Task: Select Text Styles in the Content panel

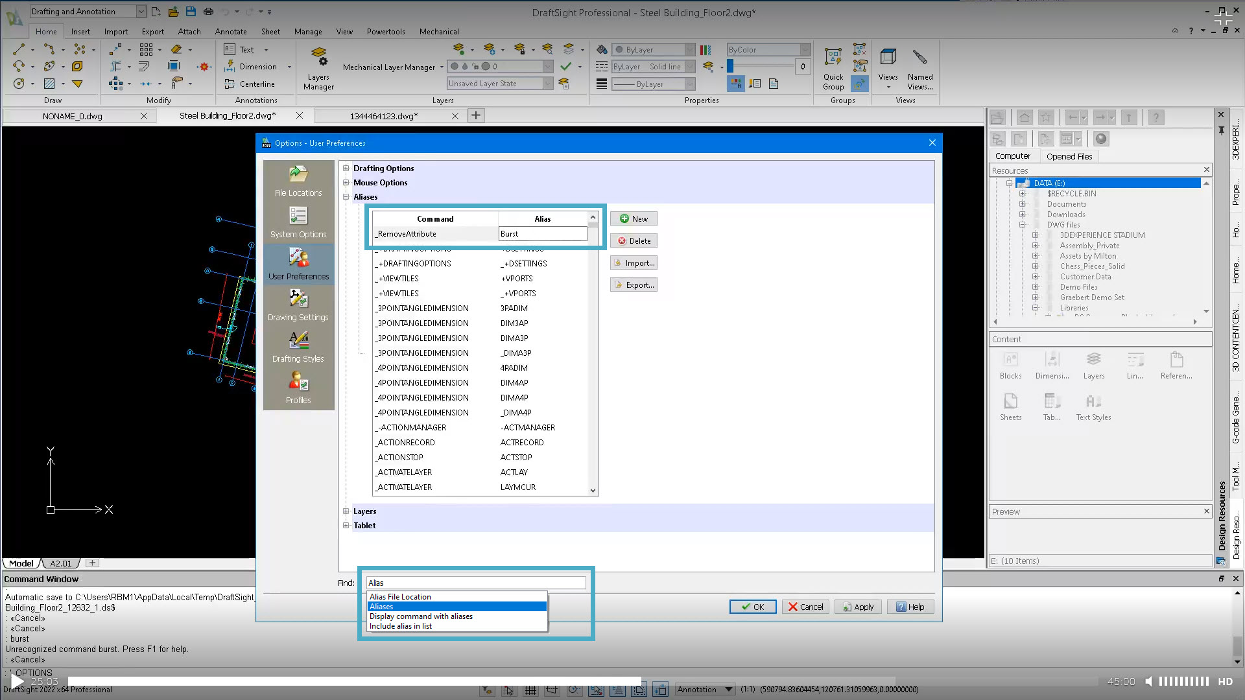Action: click(1093, 406)
